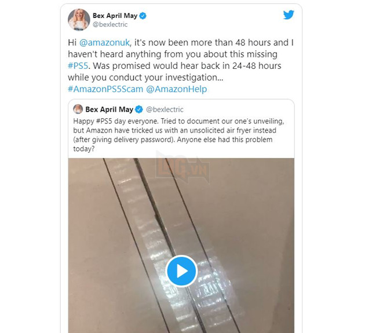Play the embedded video

click(x=181, y=271)
